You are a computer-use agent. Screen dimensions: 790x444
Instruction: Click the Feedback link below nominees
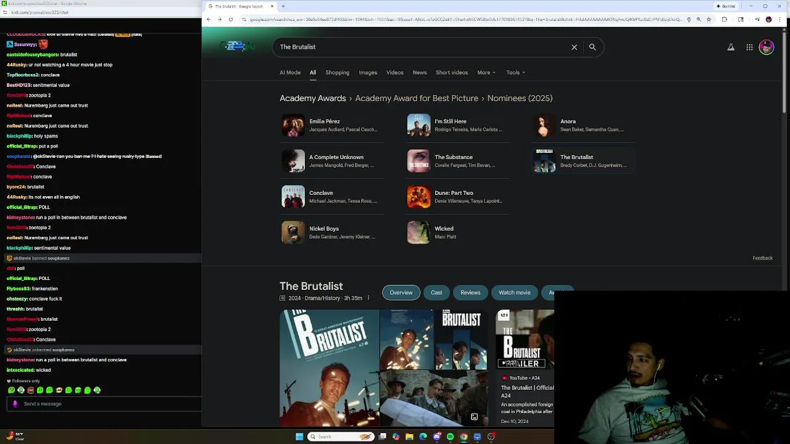point(763,258)
